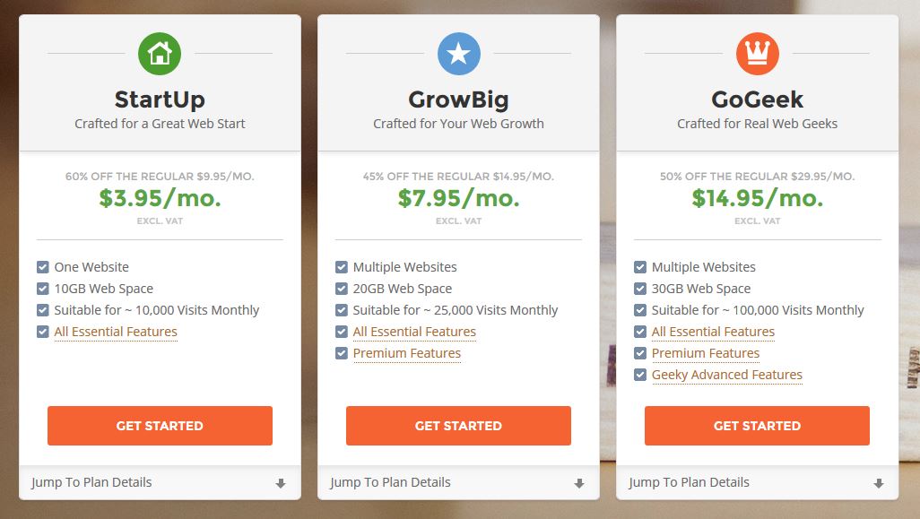Open Geeky Advanced Features link

click(727, 375)
